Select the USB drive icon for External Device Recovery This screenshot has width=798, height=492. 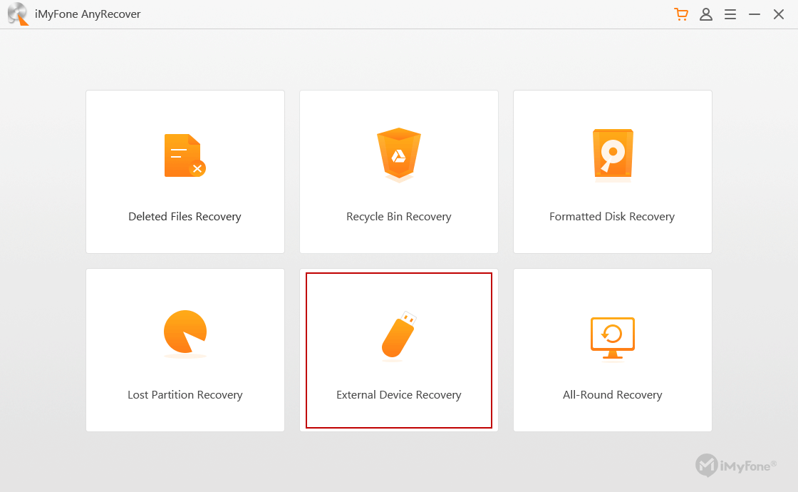398,333
